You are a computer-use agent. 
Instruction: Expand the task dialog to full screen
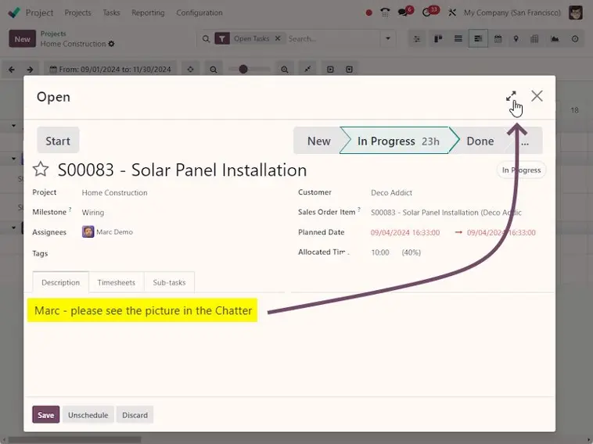(x=511, y=96)
